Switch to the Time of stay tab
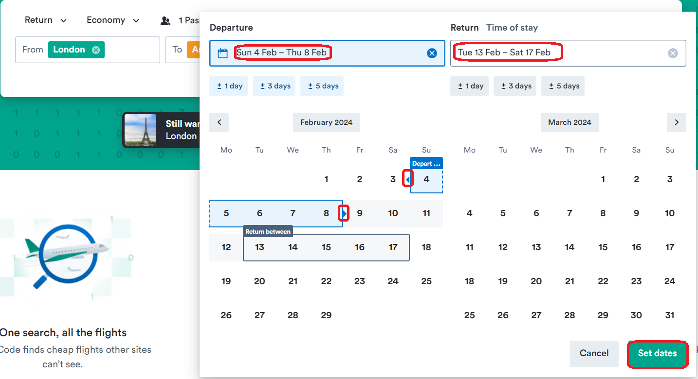Screen dimensions: 698x379 512,28
